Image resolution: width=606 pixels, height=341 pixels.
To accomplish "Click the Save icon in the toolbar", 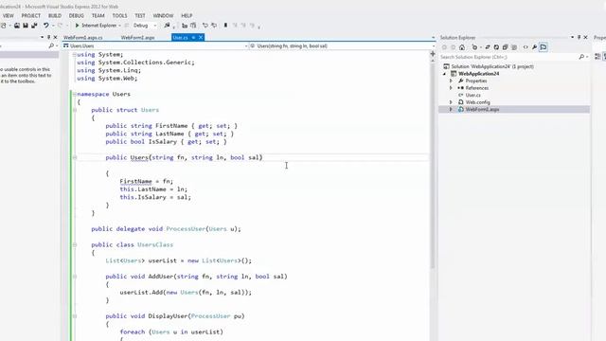I will (26, 26).
